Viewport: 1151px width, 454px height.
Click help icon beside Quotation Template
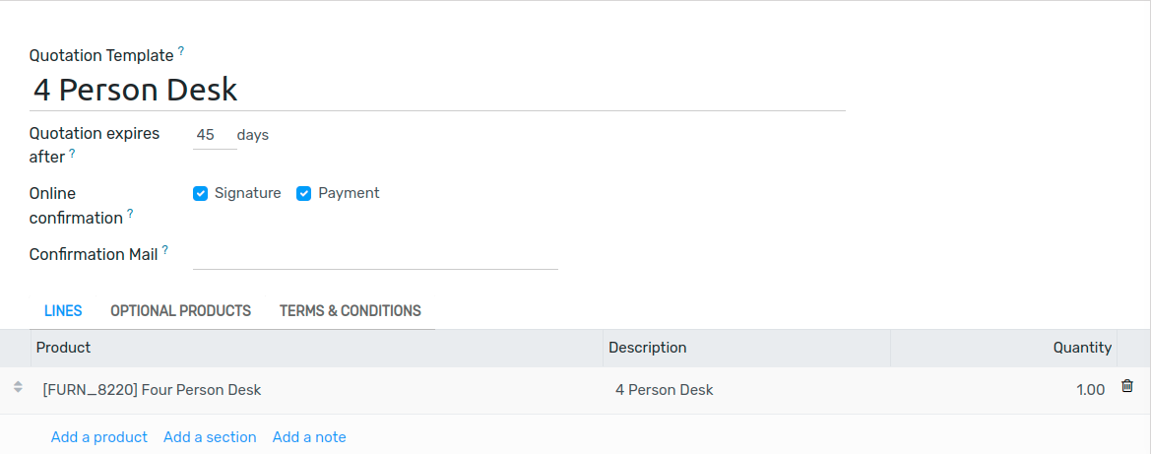(x=181, y=50)
